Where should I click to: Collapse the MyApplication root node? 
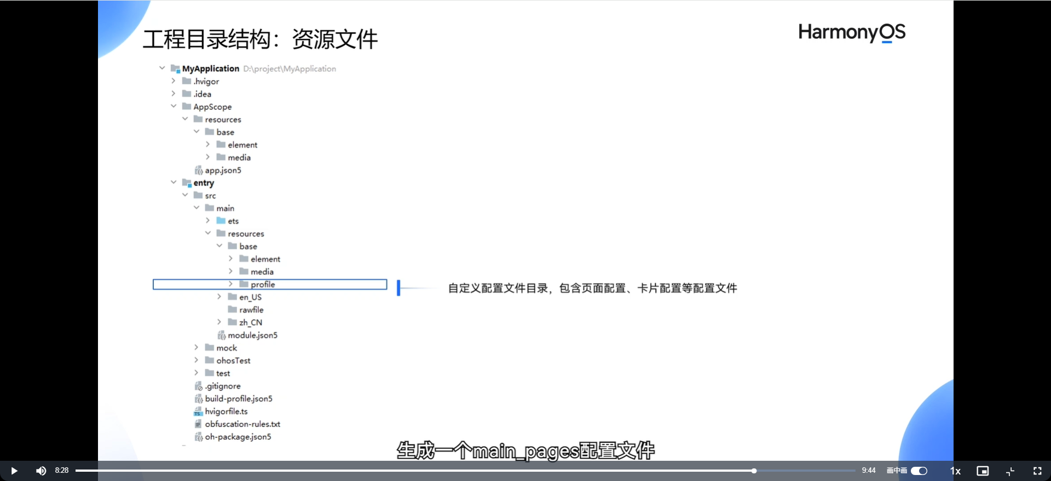click(x=162, y=68)
